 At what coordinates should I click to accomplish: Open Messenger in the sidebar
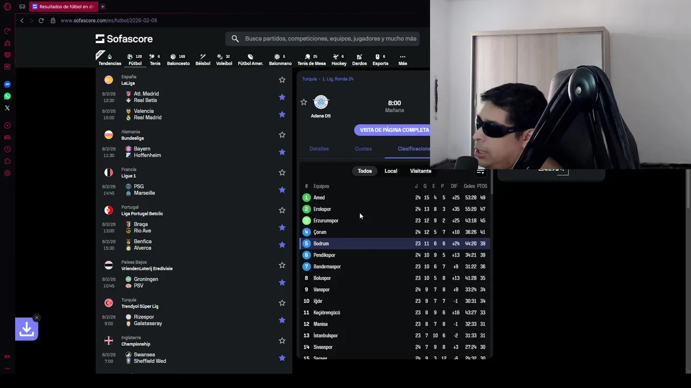[7, 84]
